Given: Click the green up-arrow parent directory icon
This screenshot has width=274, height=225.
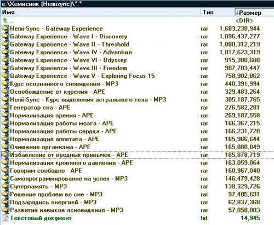Looking at the screenshot, I should pyautogui.click(x=5, y=20).
